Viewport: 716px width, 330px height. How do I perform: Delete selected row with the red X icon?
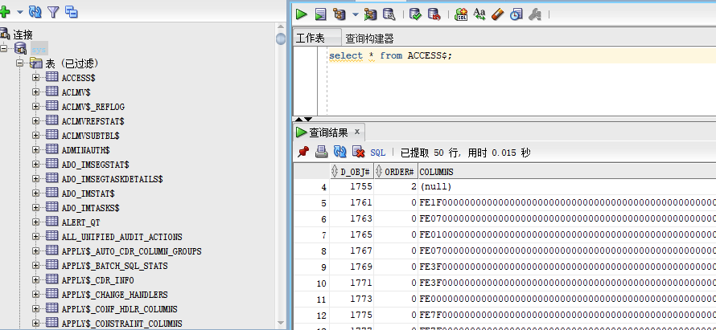(359, 152)
